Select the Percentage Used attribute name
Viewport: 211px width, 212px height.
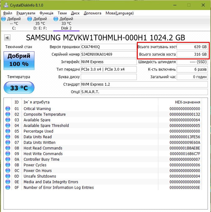click(38, 131)
